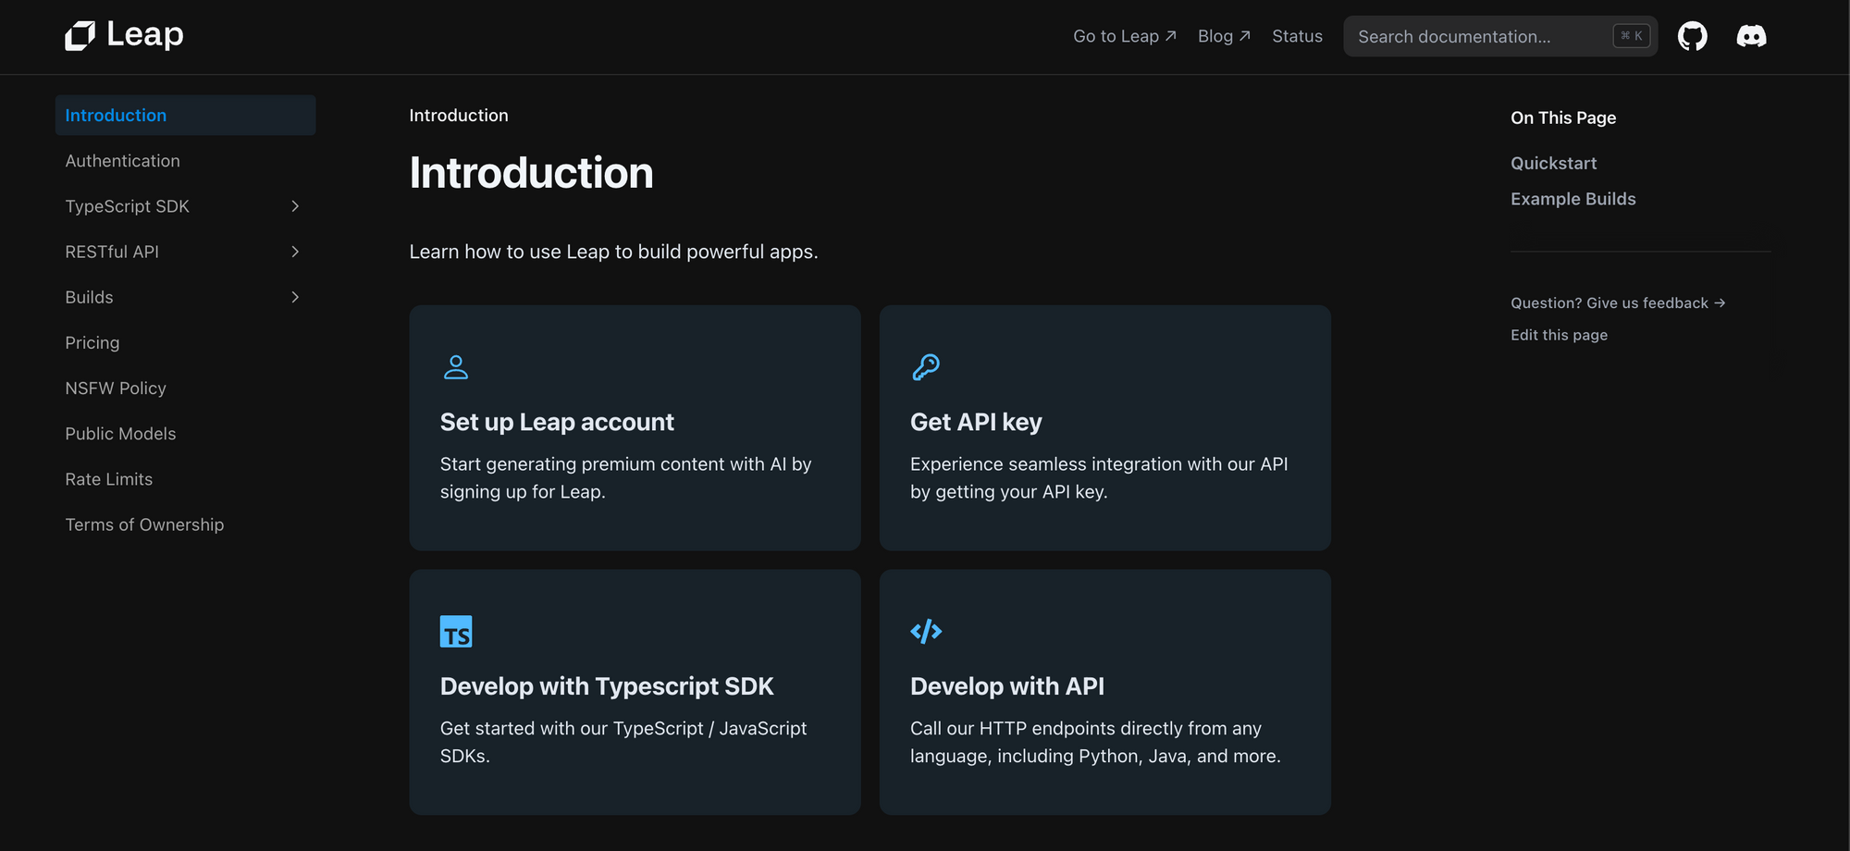Click the Leap logo icon
Screen dimensions: 1850x851
[x=80, y=36]
